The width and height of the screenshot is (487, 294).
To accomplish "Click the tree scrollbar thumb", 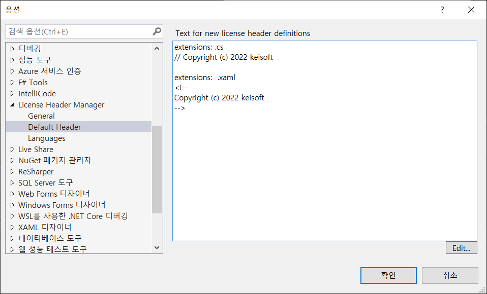I will [157, 170].
